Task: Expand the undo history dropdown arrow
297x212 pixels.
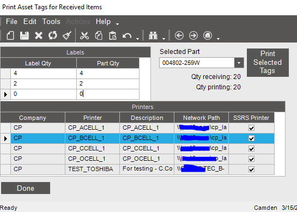Action: click(x=138, y=39)
